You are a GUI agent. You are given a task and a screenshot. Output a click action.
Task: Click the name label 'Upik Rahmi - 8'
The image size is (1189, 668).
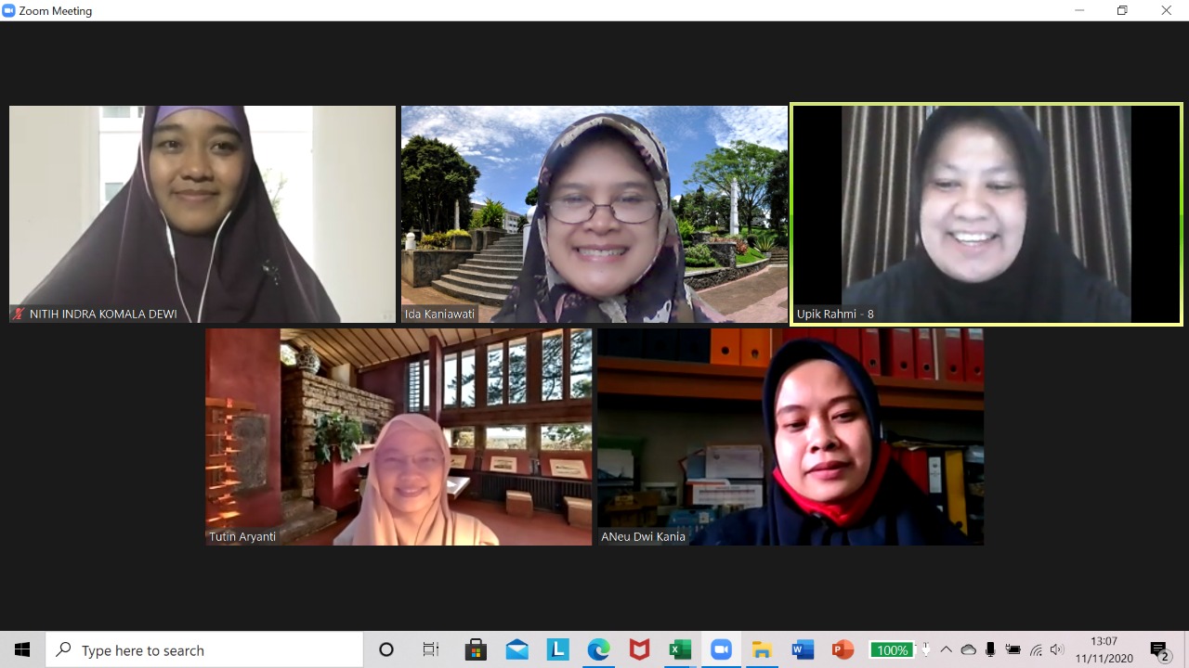(835, 314)
